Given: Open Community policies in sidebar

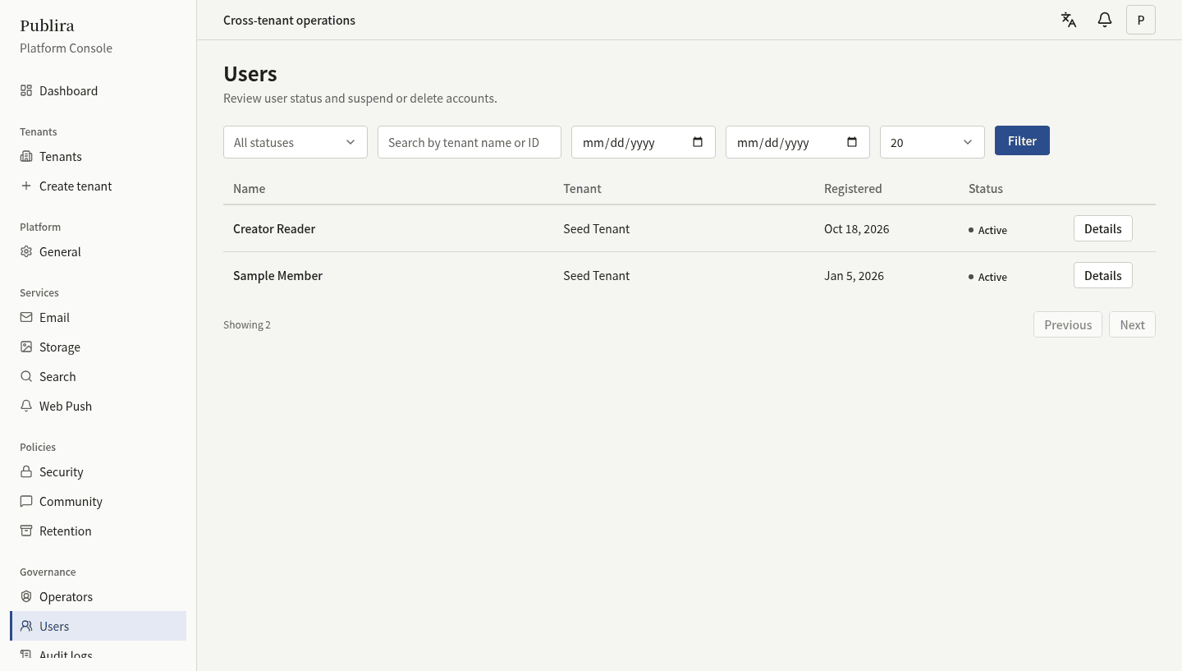Looking at the screenshot, I should pyautogui.click(x=98, y=501).
